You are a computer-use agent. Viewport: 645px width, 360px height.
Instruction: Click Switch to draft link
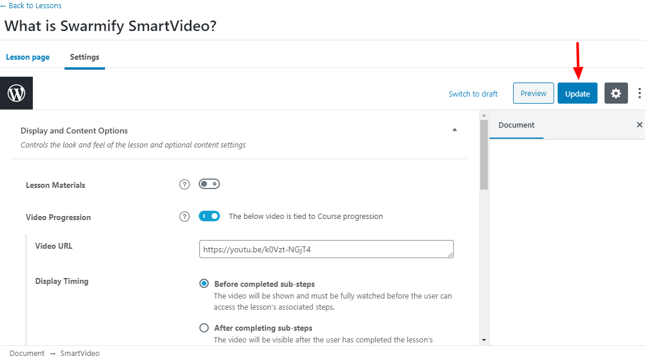(473, 94)
